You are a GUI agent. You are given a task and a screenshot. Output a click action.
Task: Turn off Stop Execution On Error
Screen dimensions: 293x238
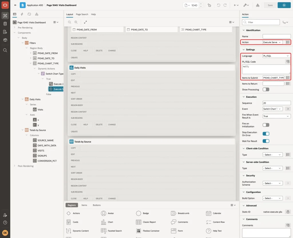pos(266,134)
